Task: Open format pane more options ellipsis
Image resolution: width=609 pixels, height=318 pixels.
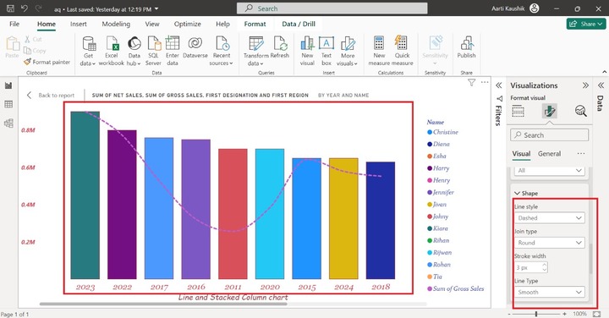Action: 580,153
